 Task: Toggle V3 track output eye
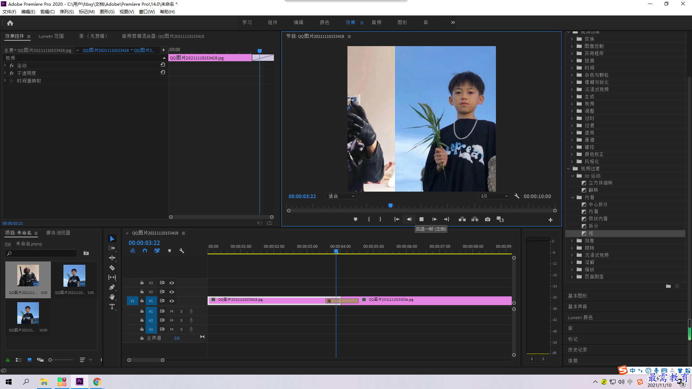point(172,283)
